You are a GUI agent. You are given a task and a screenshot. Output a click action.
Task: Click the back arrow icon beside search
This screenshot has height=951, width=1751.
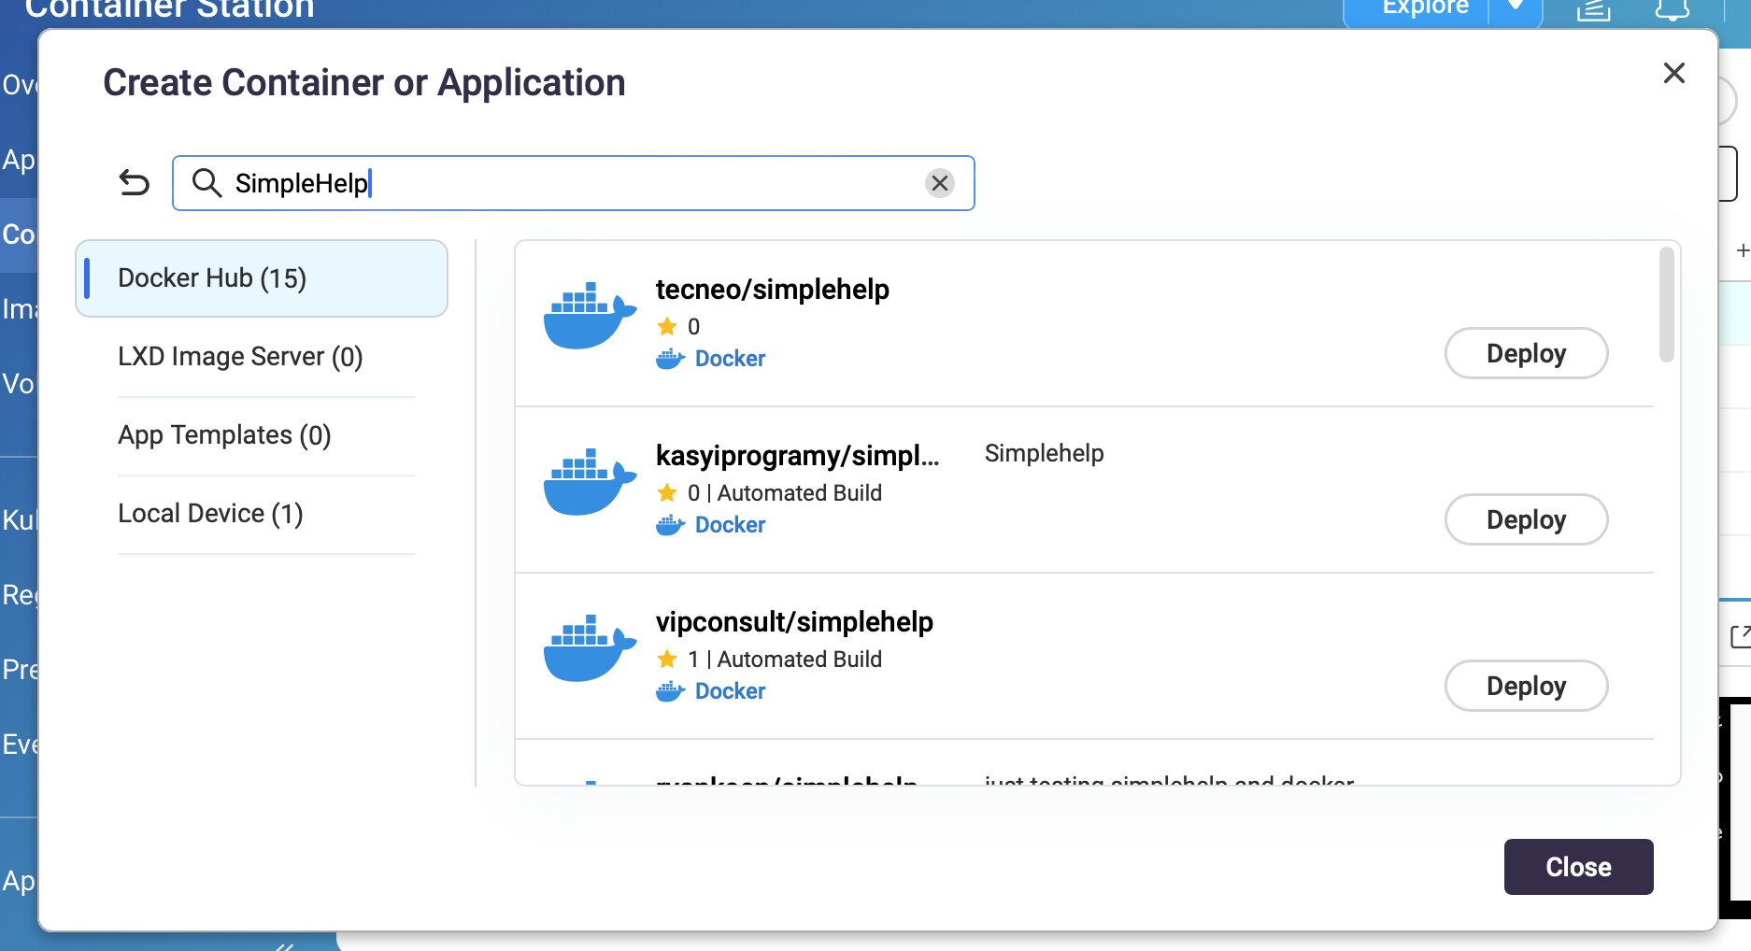coord(135,183)
